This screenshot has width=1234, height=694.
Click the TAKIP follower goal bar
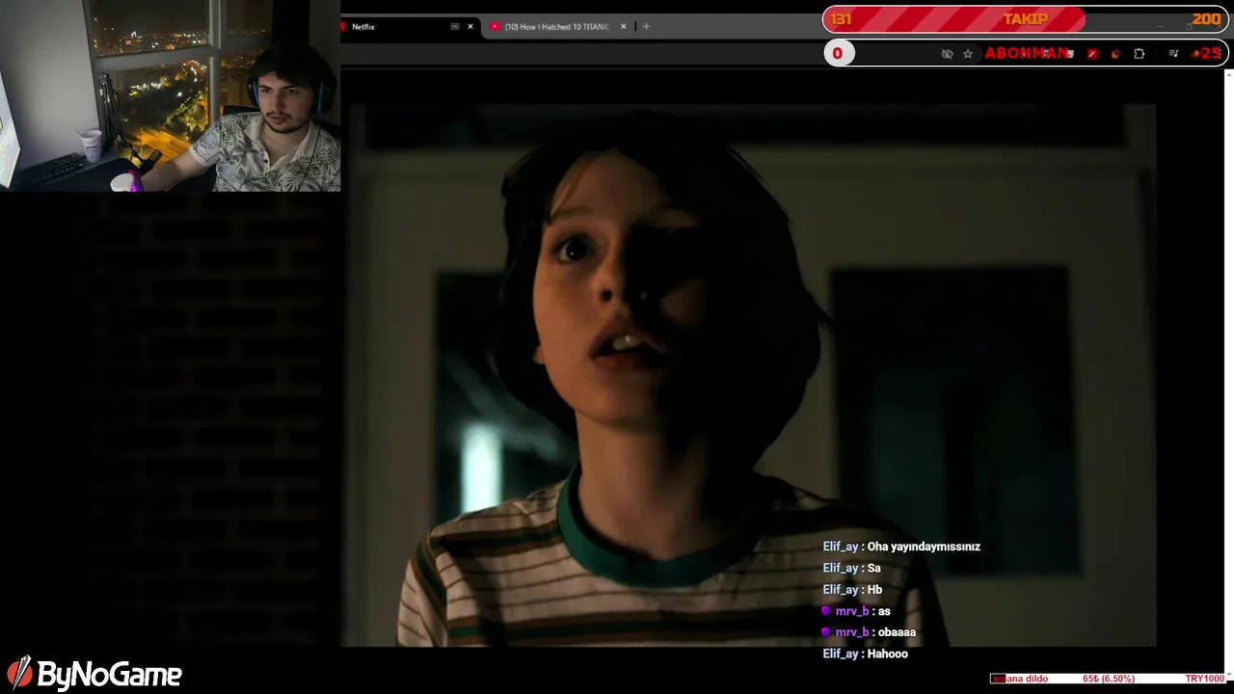1026,19
